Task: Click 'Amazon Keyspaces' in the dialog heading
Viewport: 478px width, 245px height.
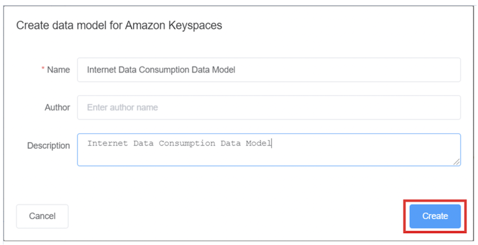Action: click(185, 25)
